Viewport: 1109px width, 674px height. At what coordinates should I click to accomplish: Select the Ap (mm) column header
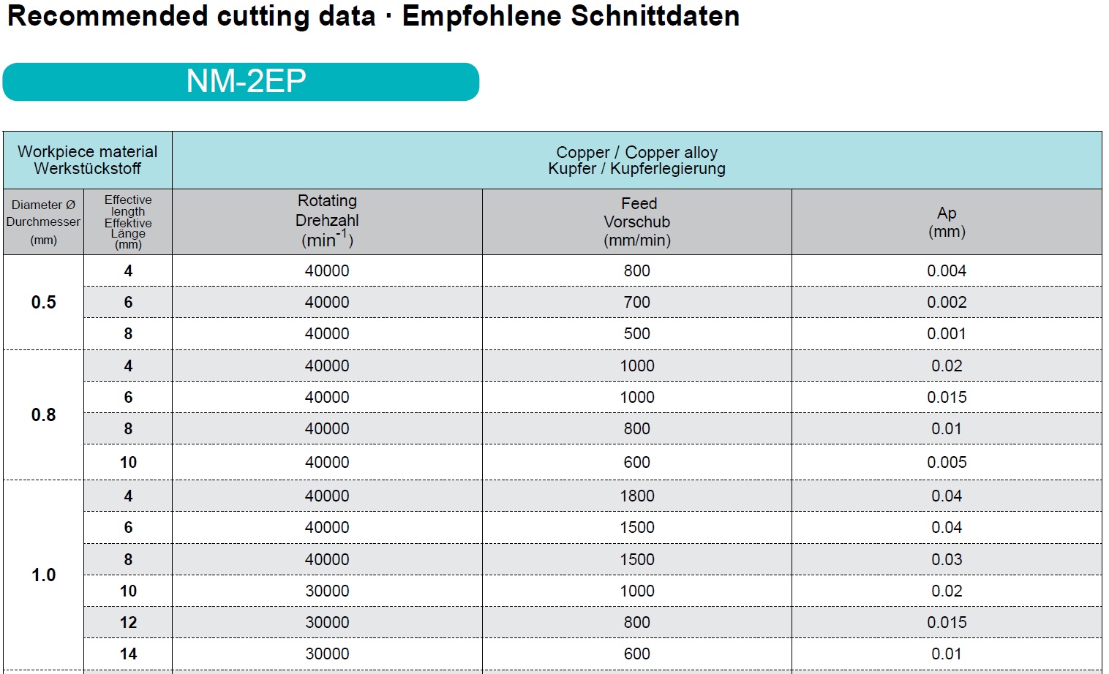(x=947, y=221)
